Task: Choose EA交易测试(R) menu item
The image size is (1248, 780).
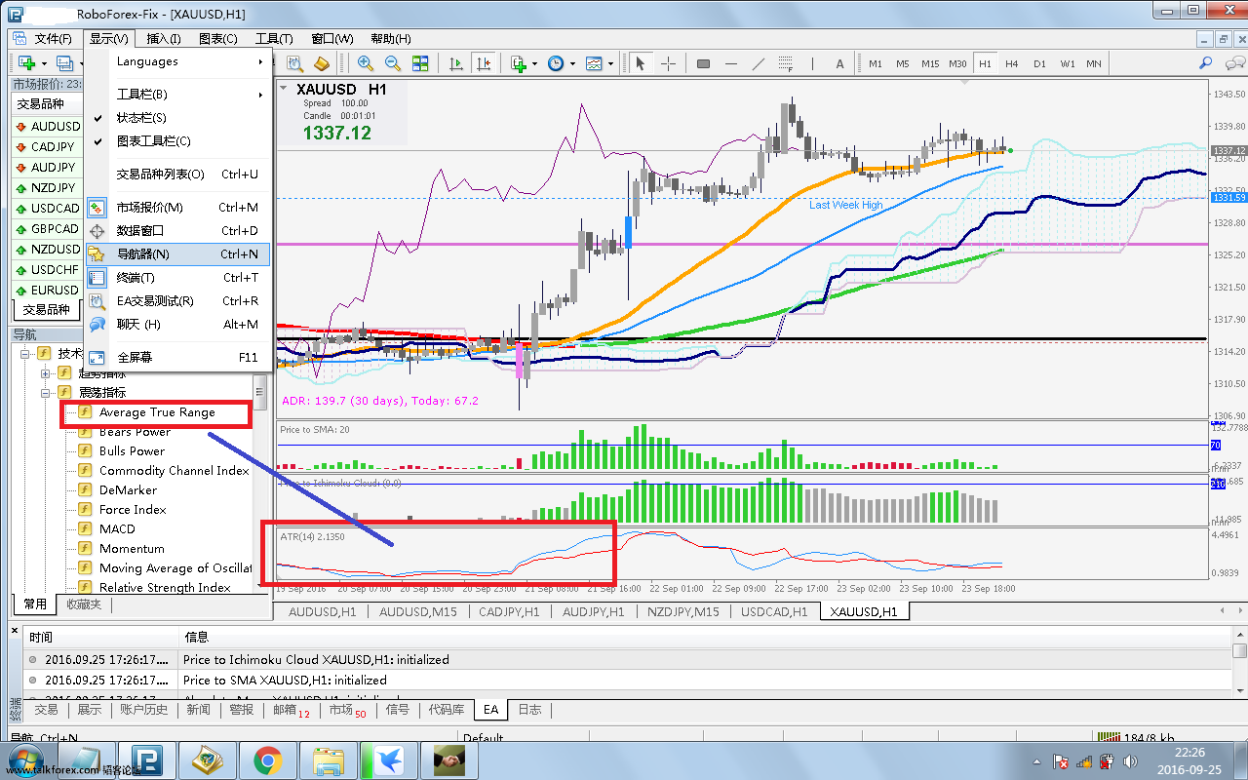Action: point(177,301)
